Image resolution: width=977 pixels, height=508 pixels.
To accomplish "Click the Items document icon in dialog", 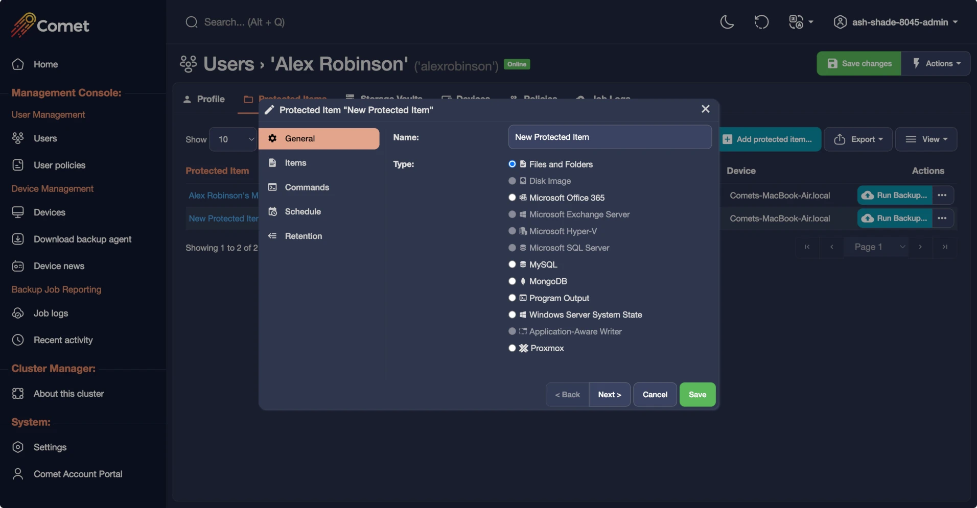I will [273, 163].
